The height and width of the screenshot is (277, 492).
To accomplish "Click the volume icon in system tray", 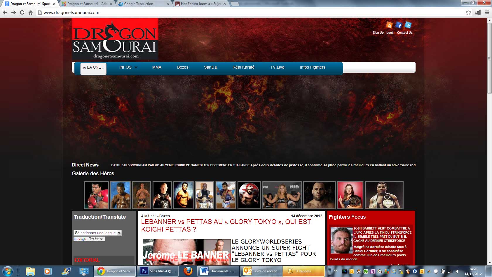I will [x=457, y=271].
